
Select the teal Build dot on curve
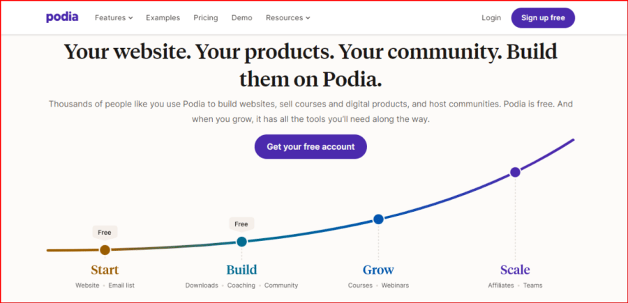[x=241, y=242]
